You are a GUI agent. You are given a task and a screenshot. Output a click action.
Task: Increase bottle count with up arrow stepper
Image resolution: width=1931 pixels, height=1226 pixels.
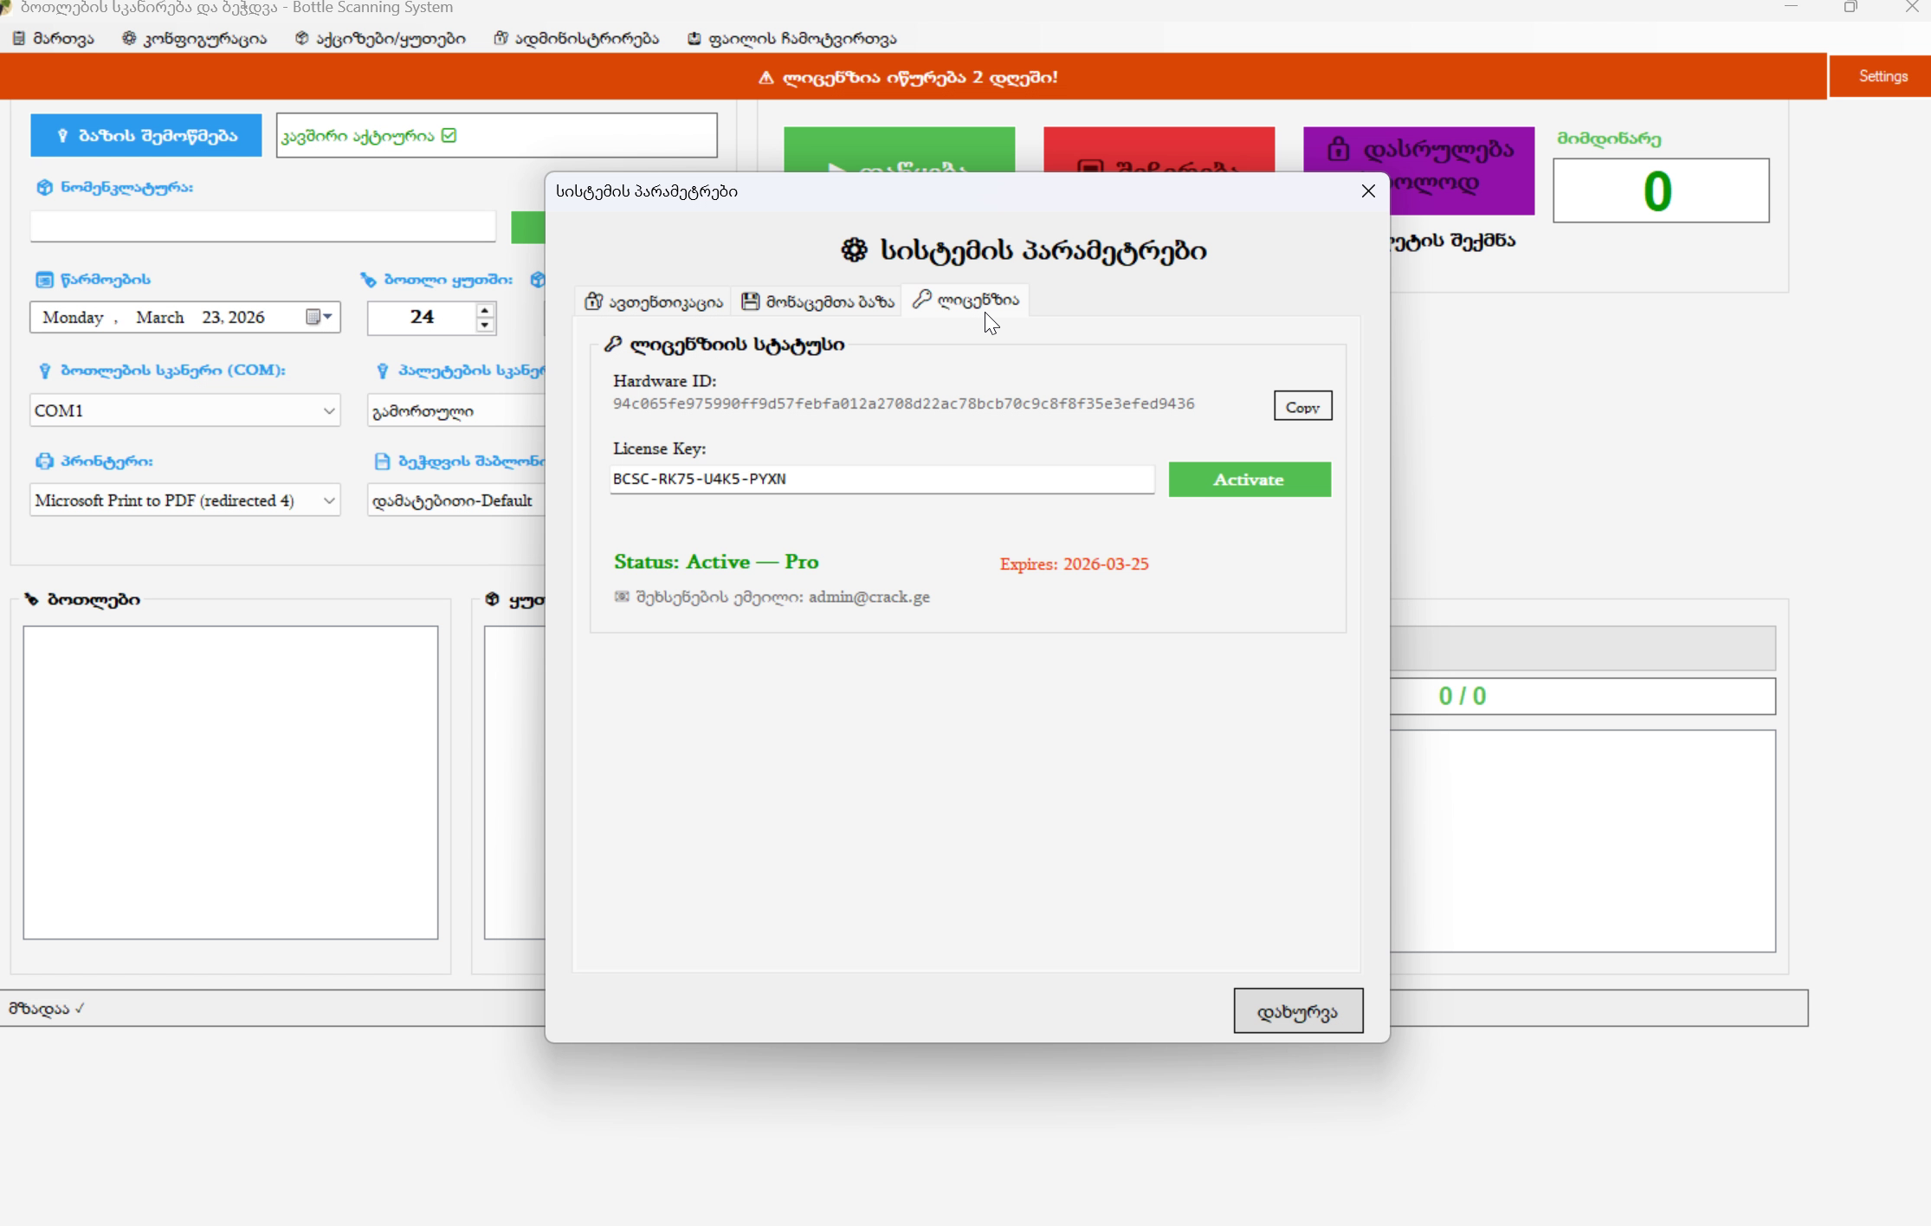click(485, 309)
